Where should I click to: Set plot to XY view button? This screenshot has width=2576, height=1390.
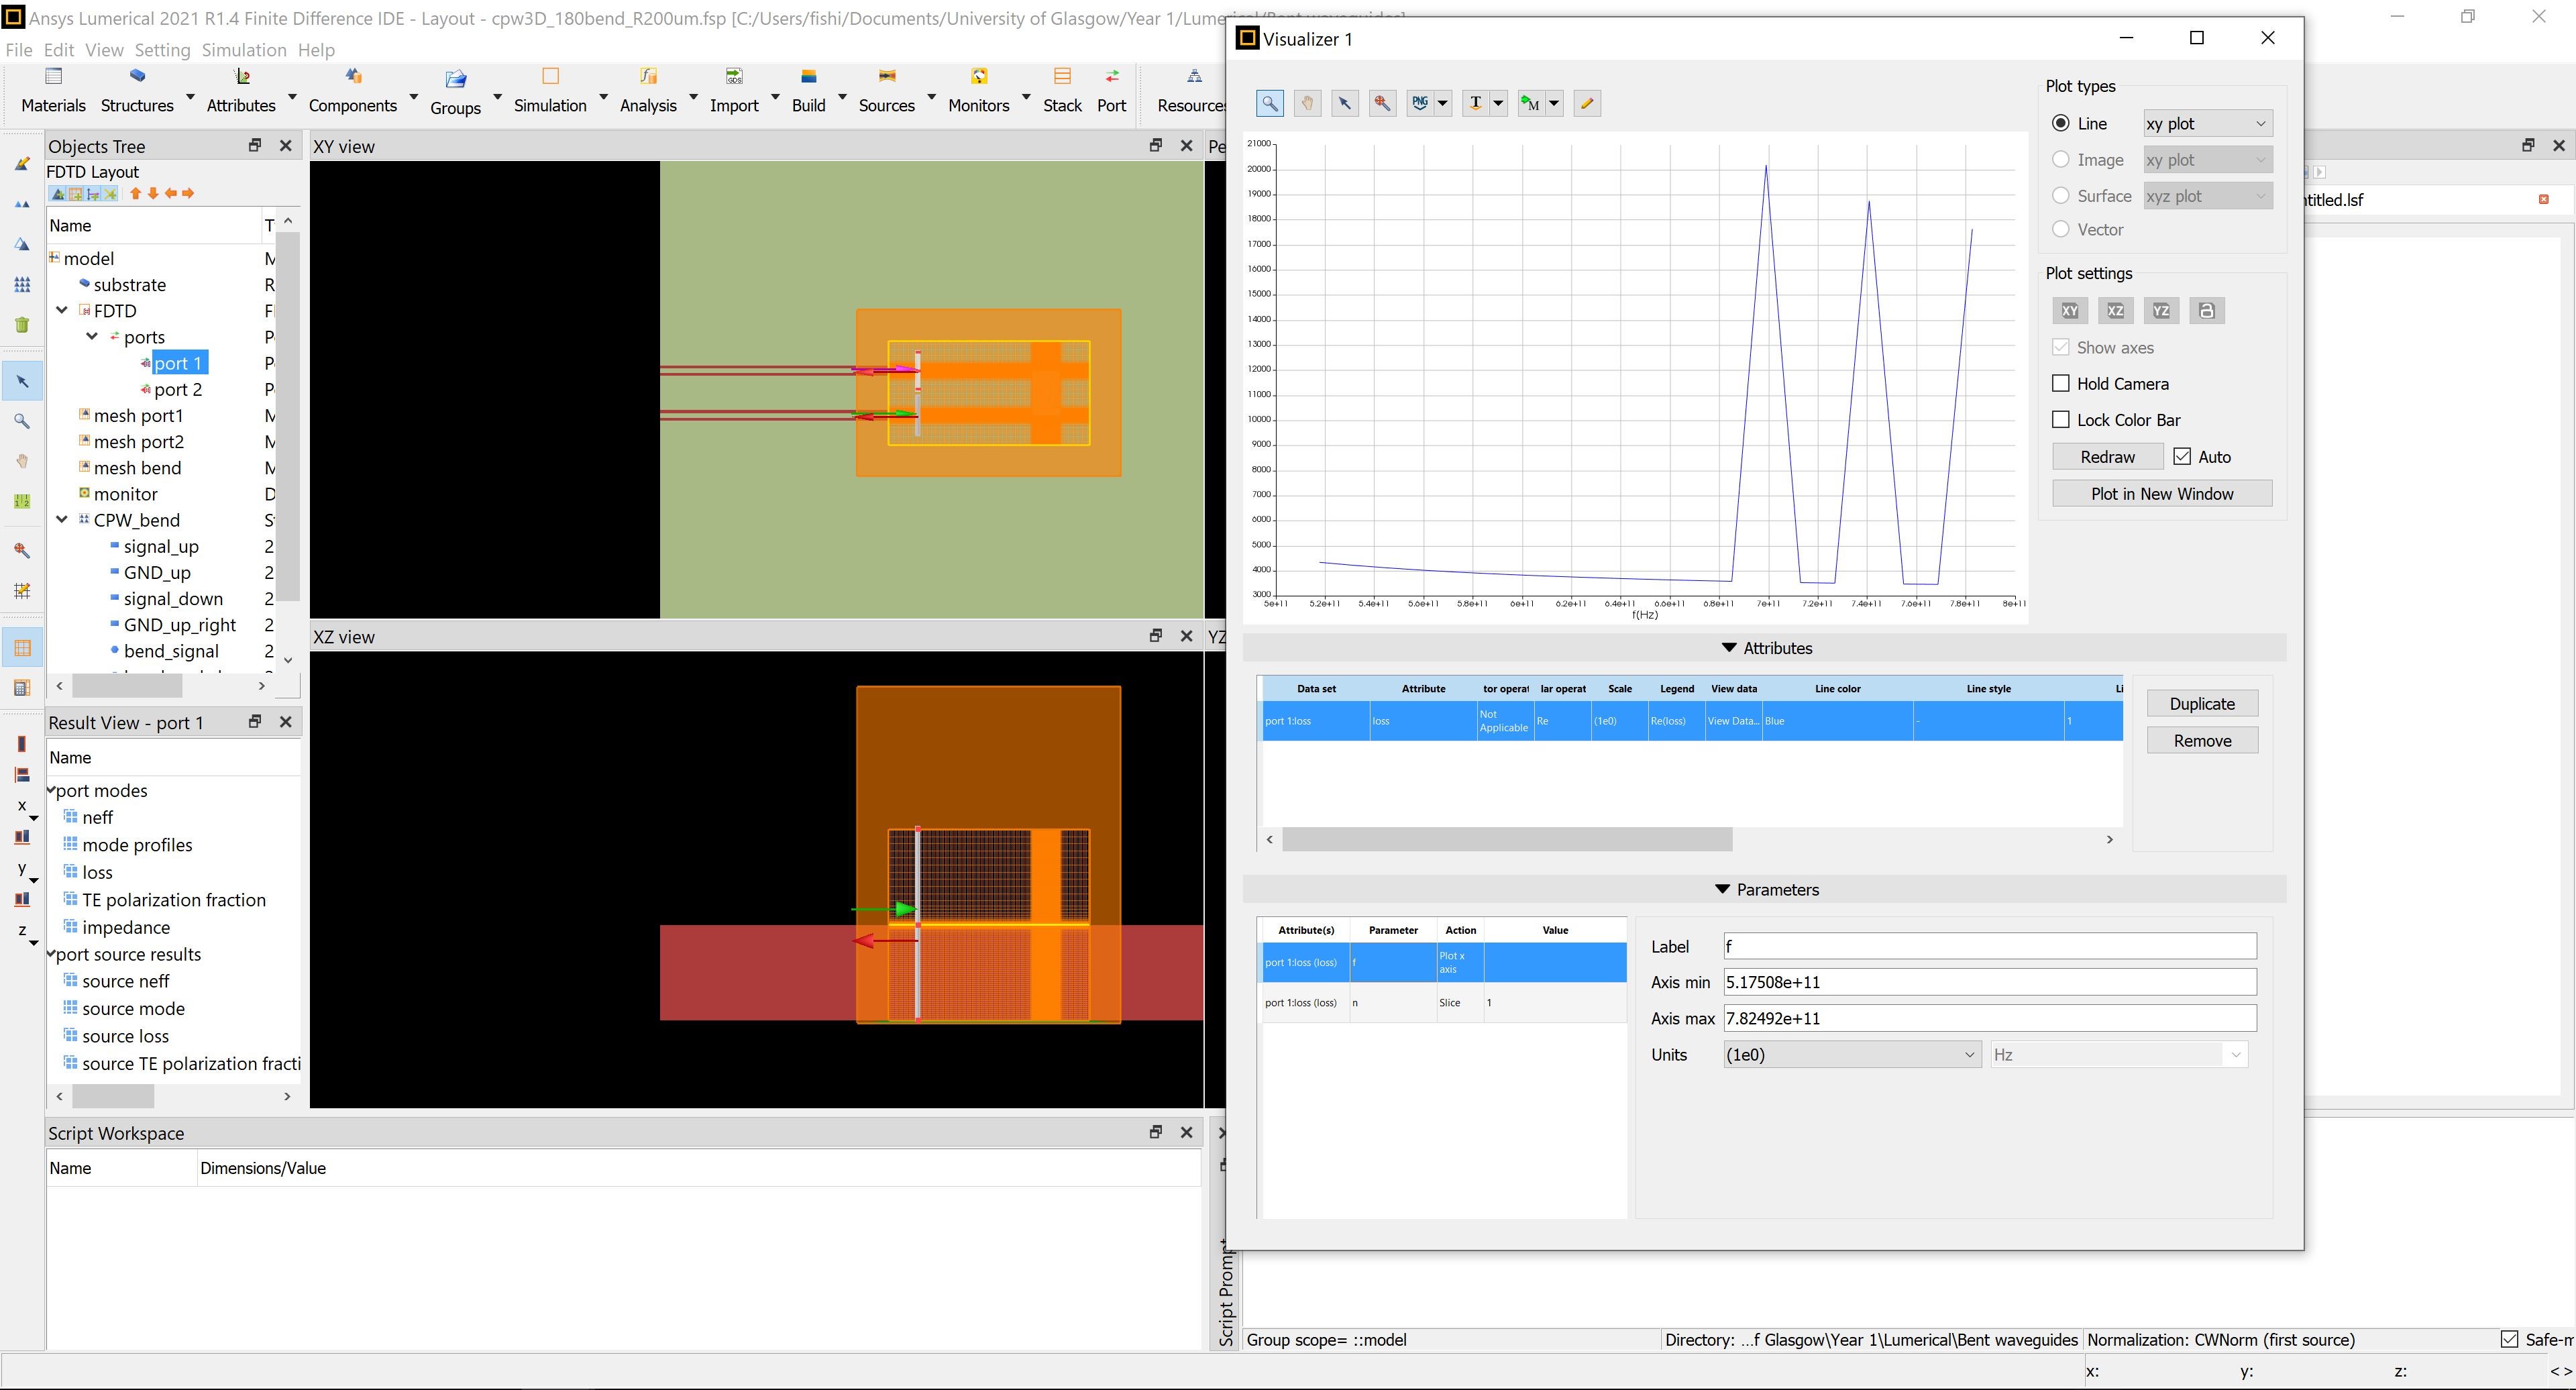tap(2070, 311)
